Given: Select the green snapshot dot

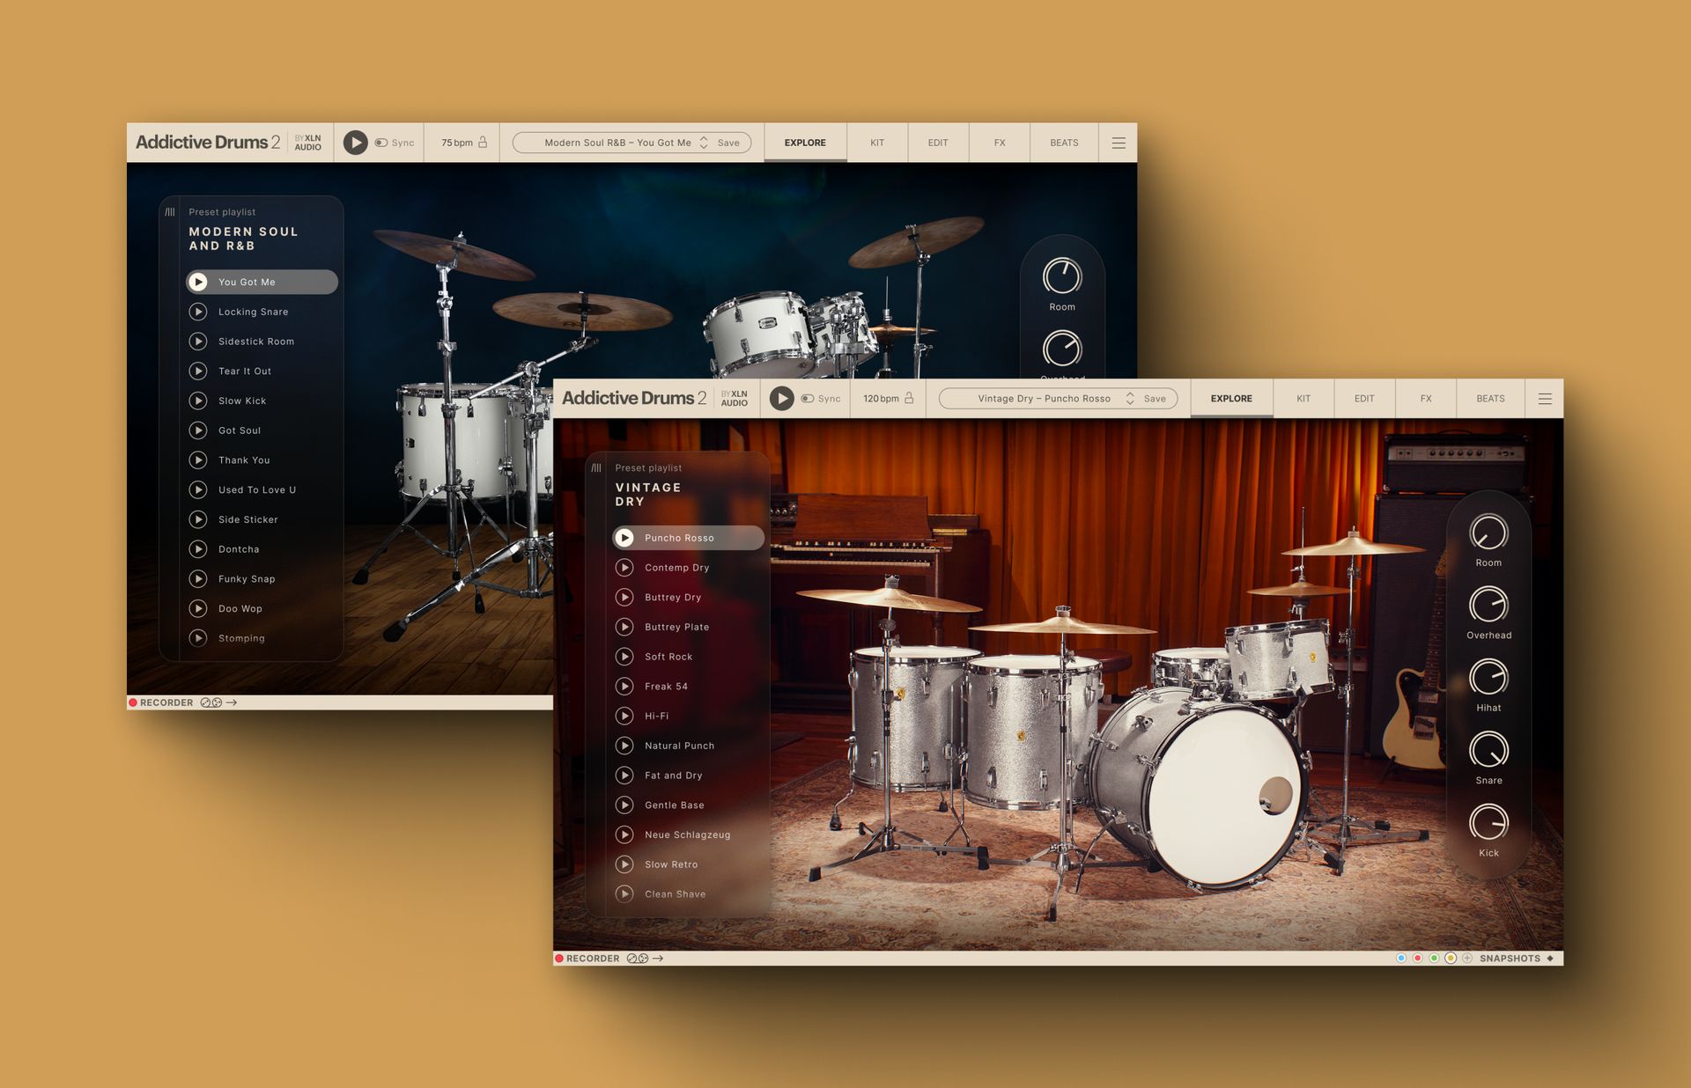Looking at the screenshot, I should point(1435,959).
